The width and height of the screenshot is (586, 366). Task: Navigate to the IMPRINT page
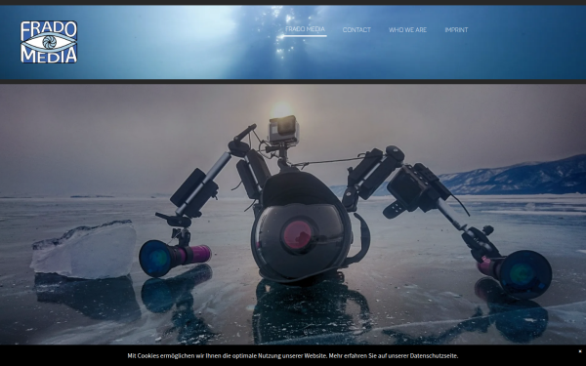click(456, 30)
